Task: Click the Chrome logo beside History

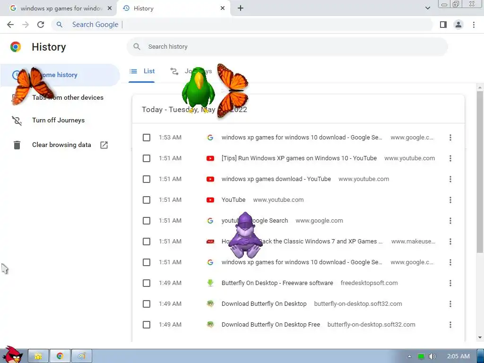Action: tap(16, 47)
